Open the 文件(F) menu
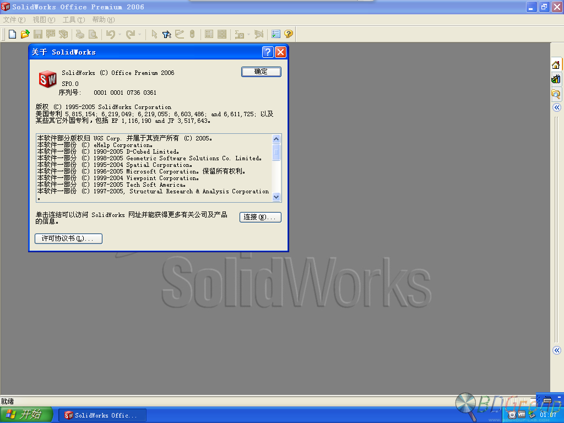 [x=14, y=19]
